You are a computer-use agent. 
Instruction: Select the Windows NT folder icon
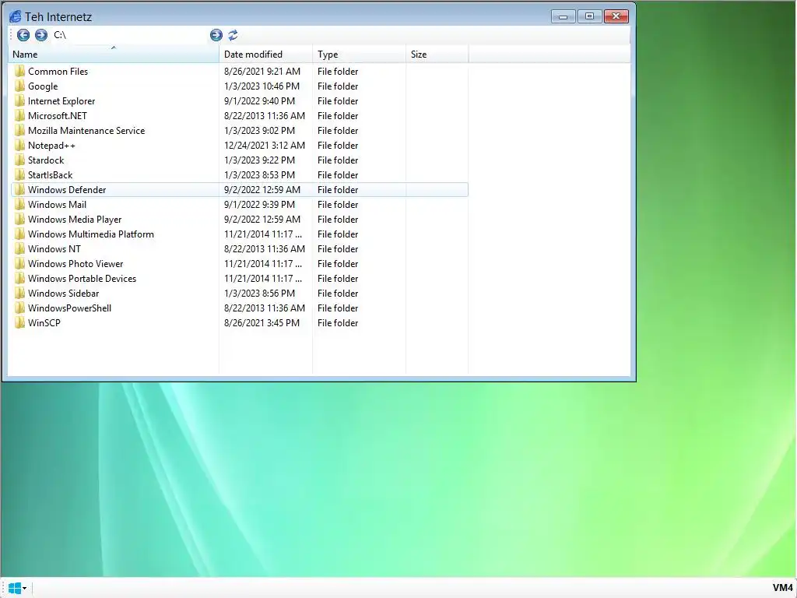coord(19,248)
